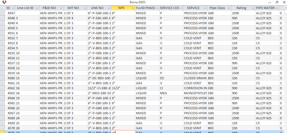Click the ID cell 4549
This screenshot has width=287, height=133.
[x=10, y=23]
